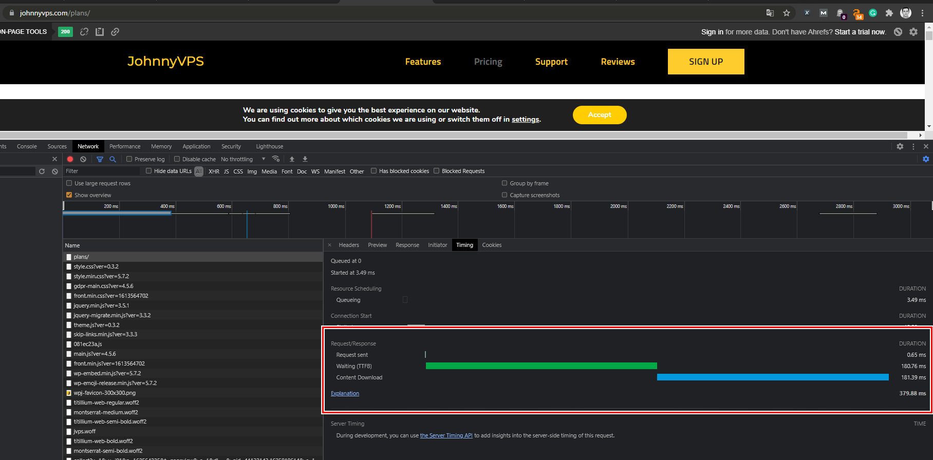
Task: Toggle the network filter funnel icon
Action: pos(100,159)
